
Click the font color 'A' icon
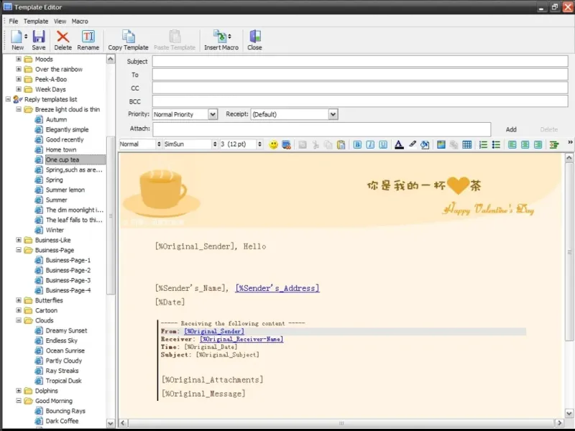[399, 144]
